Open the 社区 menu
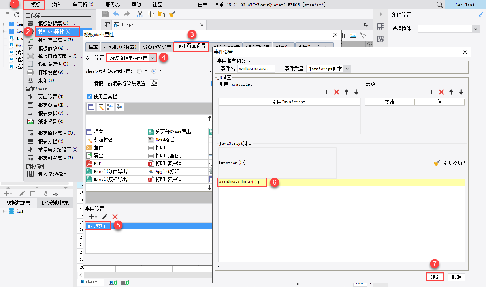486x287 pixels. (x=157, y=5)
